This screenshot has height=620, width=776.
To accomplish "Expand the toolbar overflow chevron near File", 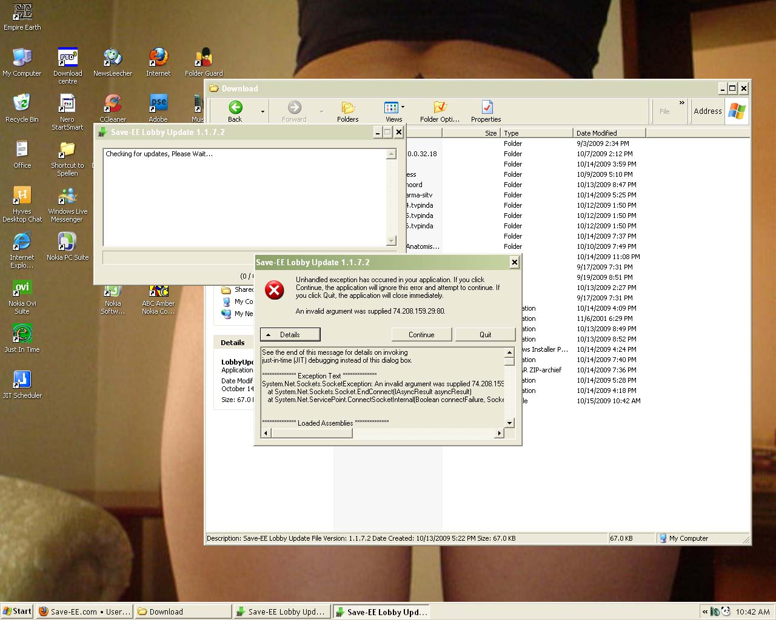I will (682, 103).
